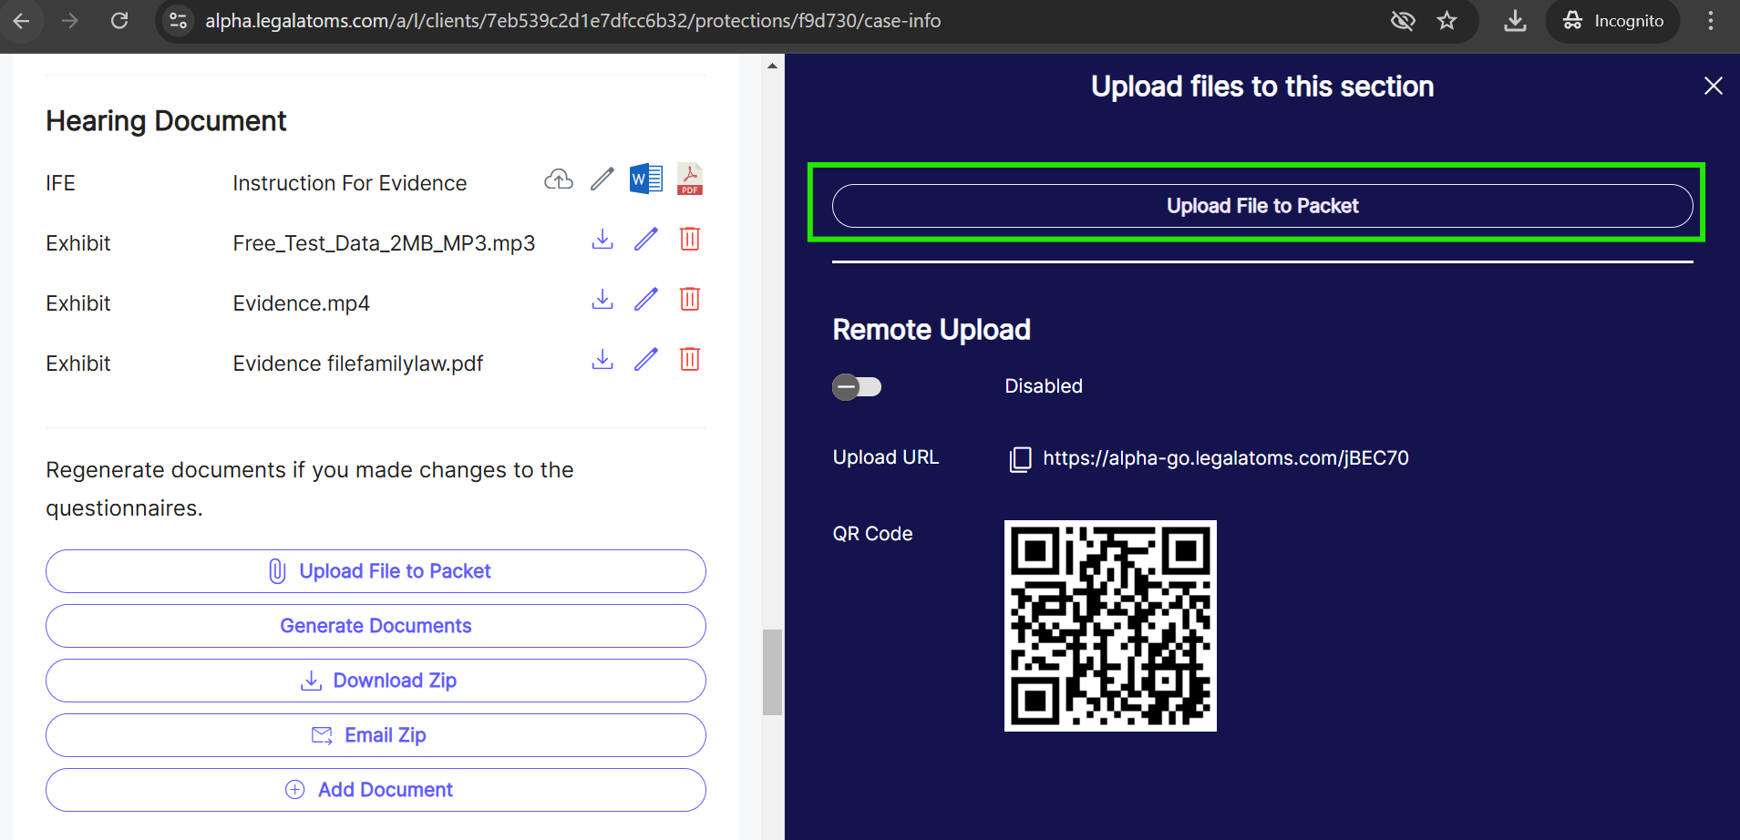Select the Evidence.mp4 file name

coord(302,303)
